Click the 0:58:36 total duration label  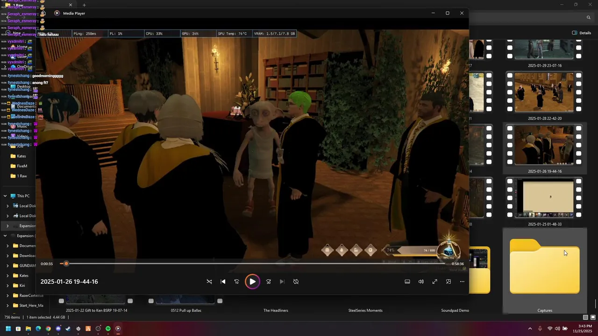[x=458, y=264]
